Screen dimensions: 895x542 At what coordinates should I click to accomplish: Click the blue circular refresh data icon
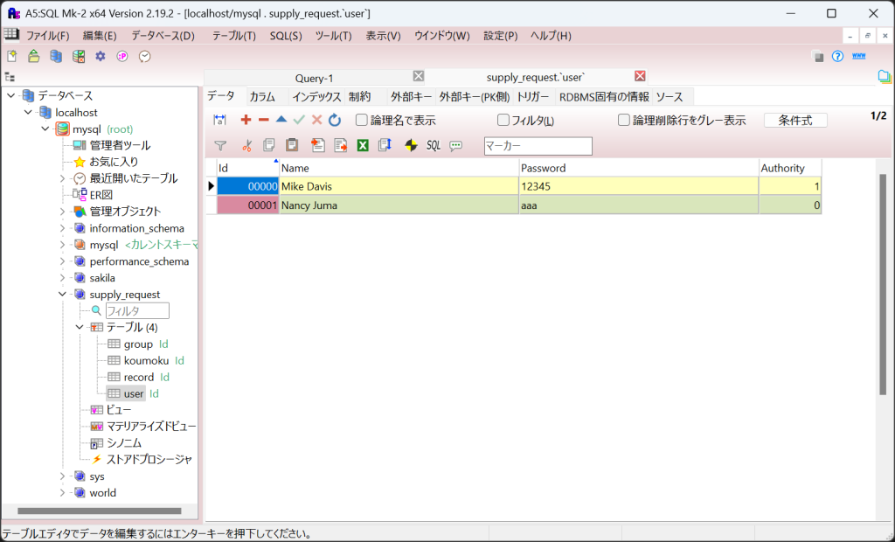(335, 120)
